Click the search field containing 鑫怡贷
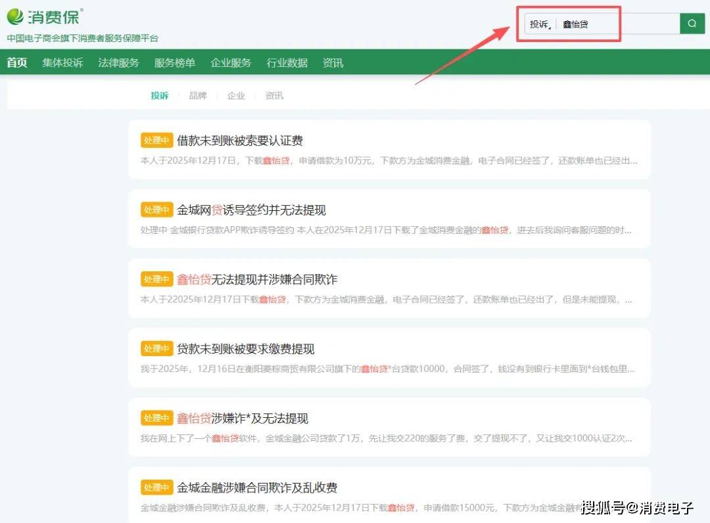This screenshot has height=523, width=710. coord(617,24)
